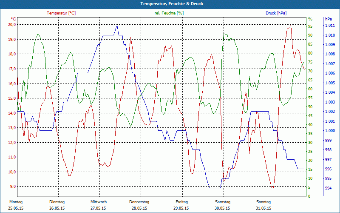Click the 'Dienstag' day label
This screenshot has height=213, width=340.
click(57, 202)
